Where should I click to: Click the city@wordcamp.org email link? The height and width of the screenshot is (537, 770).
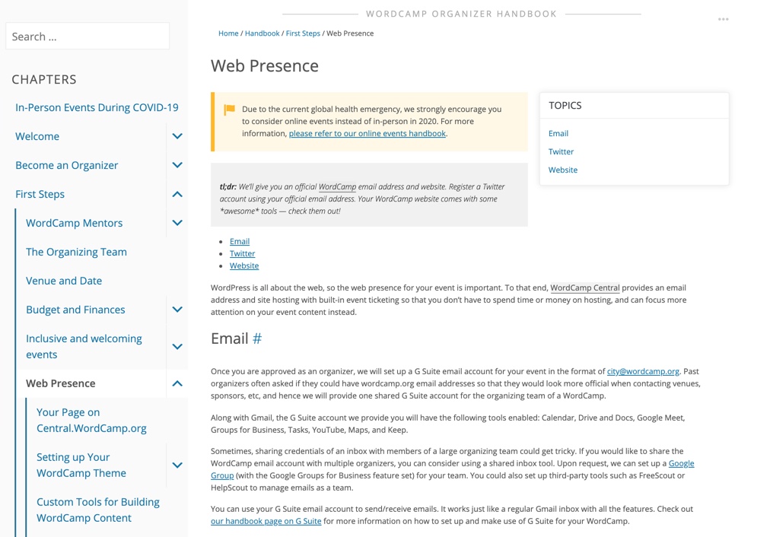[x=643, y=371]
